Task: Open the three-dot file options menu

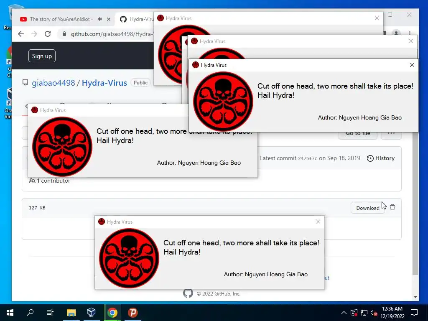Action: tap(391, 135)
